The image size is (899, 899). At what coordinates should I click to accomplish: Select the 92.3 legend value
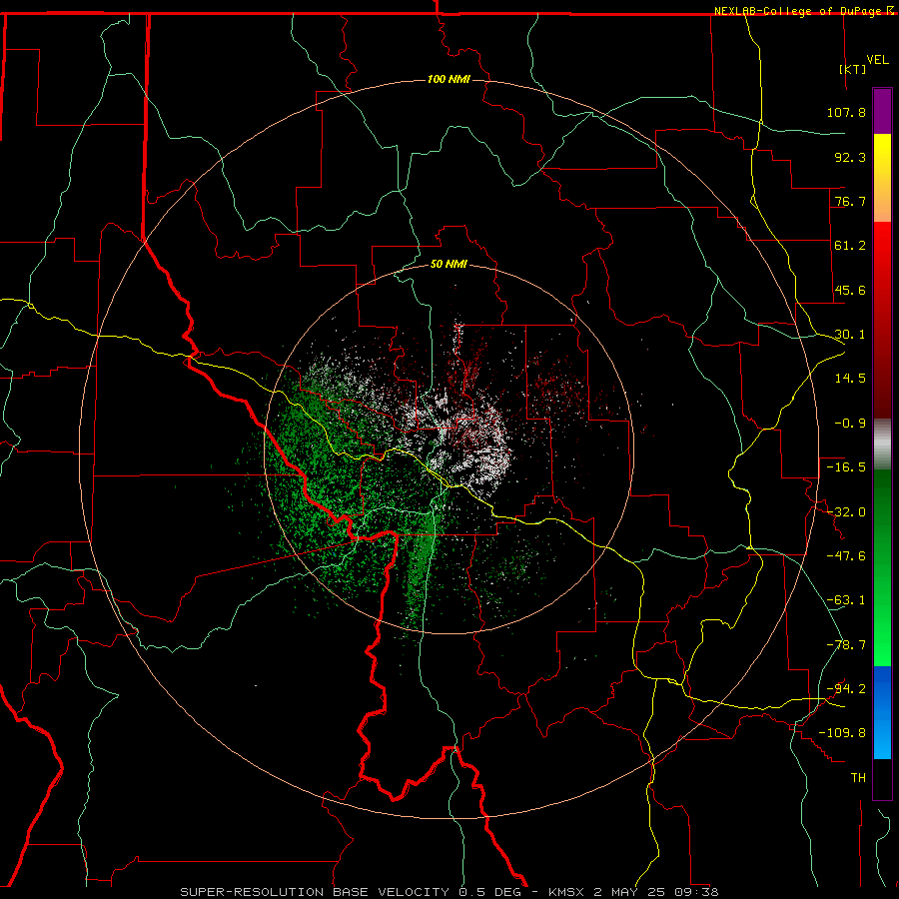pos(850,157)
